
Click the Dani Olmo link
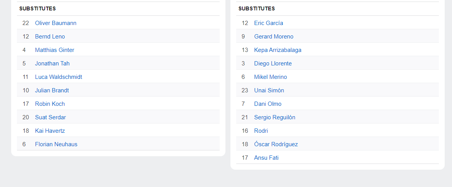(x=267, y=104)
